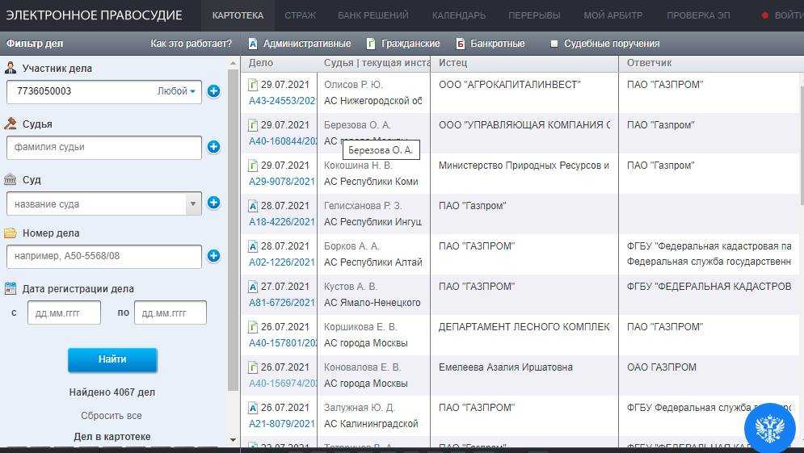
Task: Click the person icon beside Участник дела
Action: point(11,68)
